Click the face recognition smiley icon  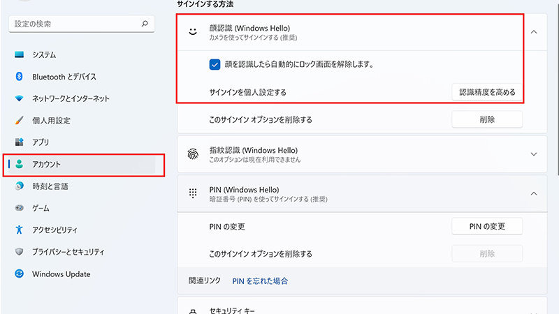click(193, 31)
